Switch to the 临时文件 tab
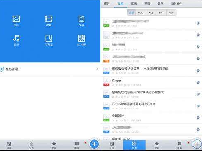The height and width of the screenshot is (151, 202). tap(176, 4)
